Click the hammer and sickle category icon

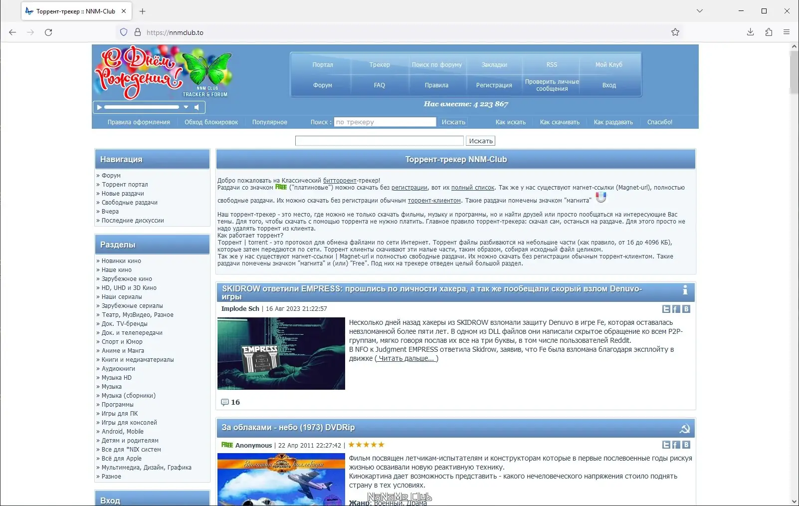685,429
